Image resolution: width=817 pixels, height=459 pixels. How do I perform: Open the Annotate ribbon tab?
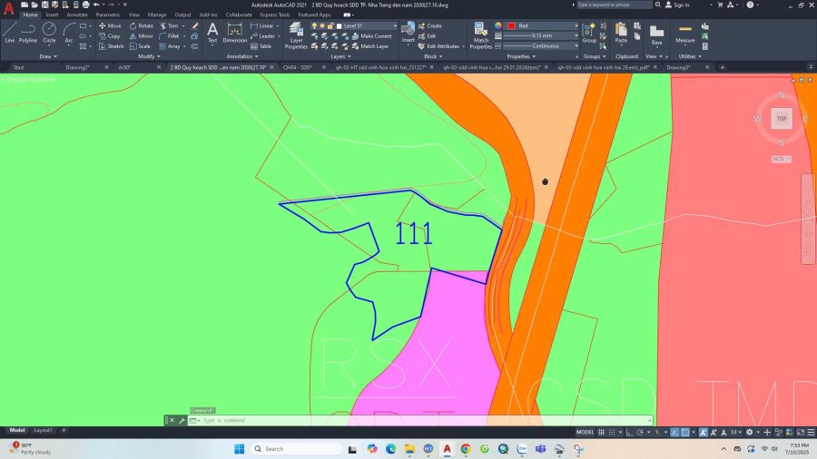(76, 15)
